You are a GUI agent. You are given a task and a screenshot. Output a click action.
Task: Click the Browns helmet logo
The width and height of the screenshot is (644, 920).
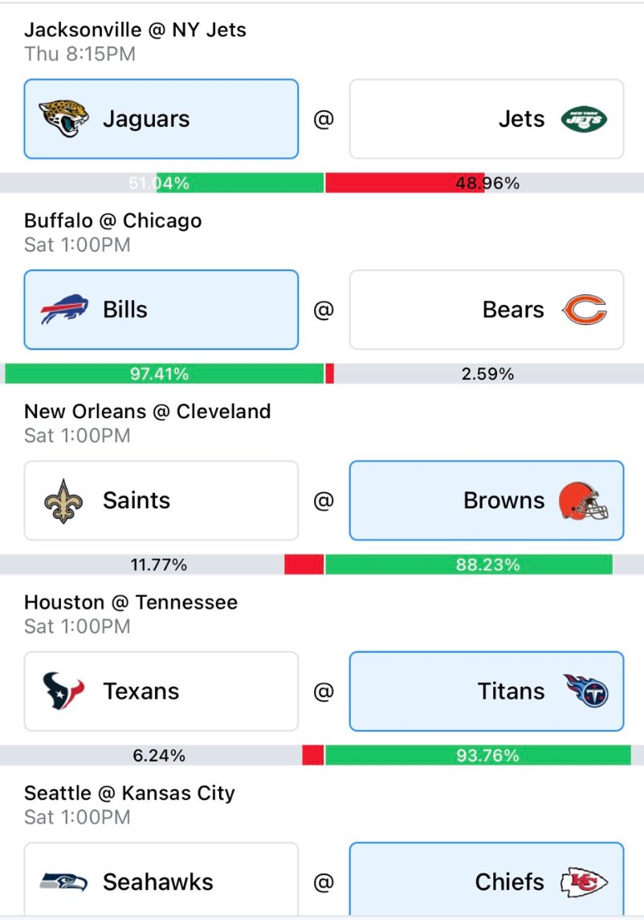584,500
